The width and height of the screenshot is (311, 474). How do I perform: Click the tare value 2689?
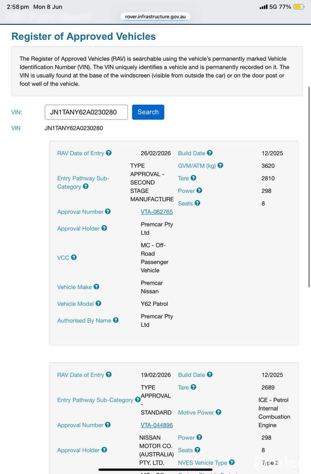coord(268,388)
